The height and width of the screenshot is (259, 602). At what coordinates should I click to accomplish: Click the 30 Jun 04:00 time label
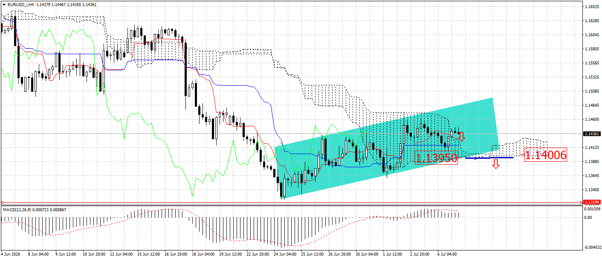coord(368,254)
